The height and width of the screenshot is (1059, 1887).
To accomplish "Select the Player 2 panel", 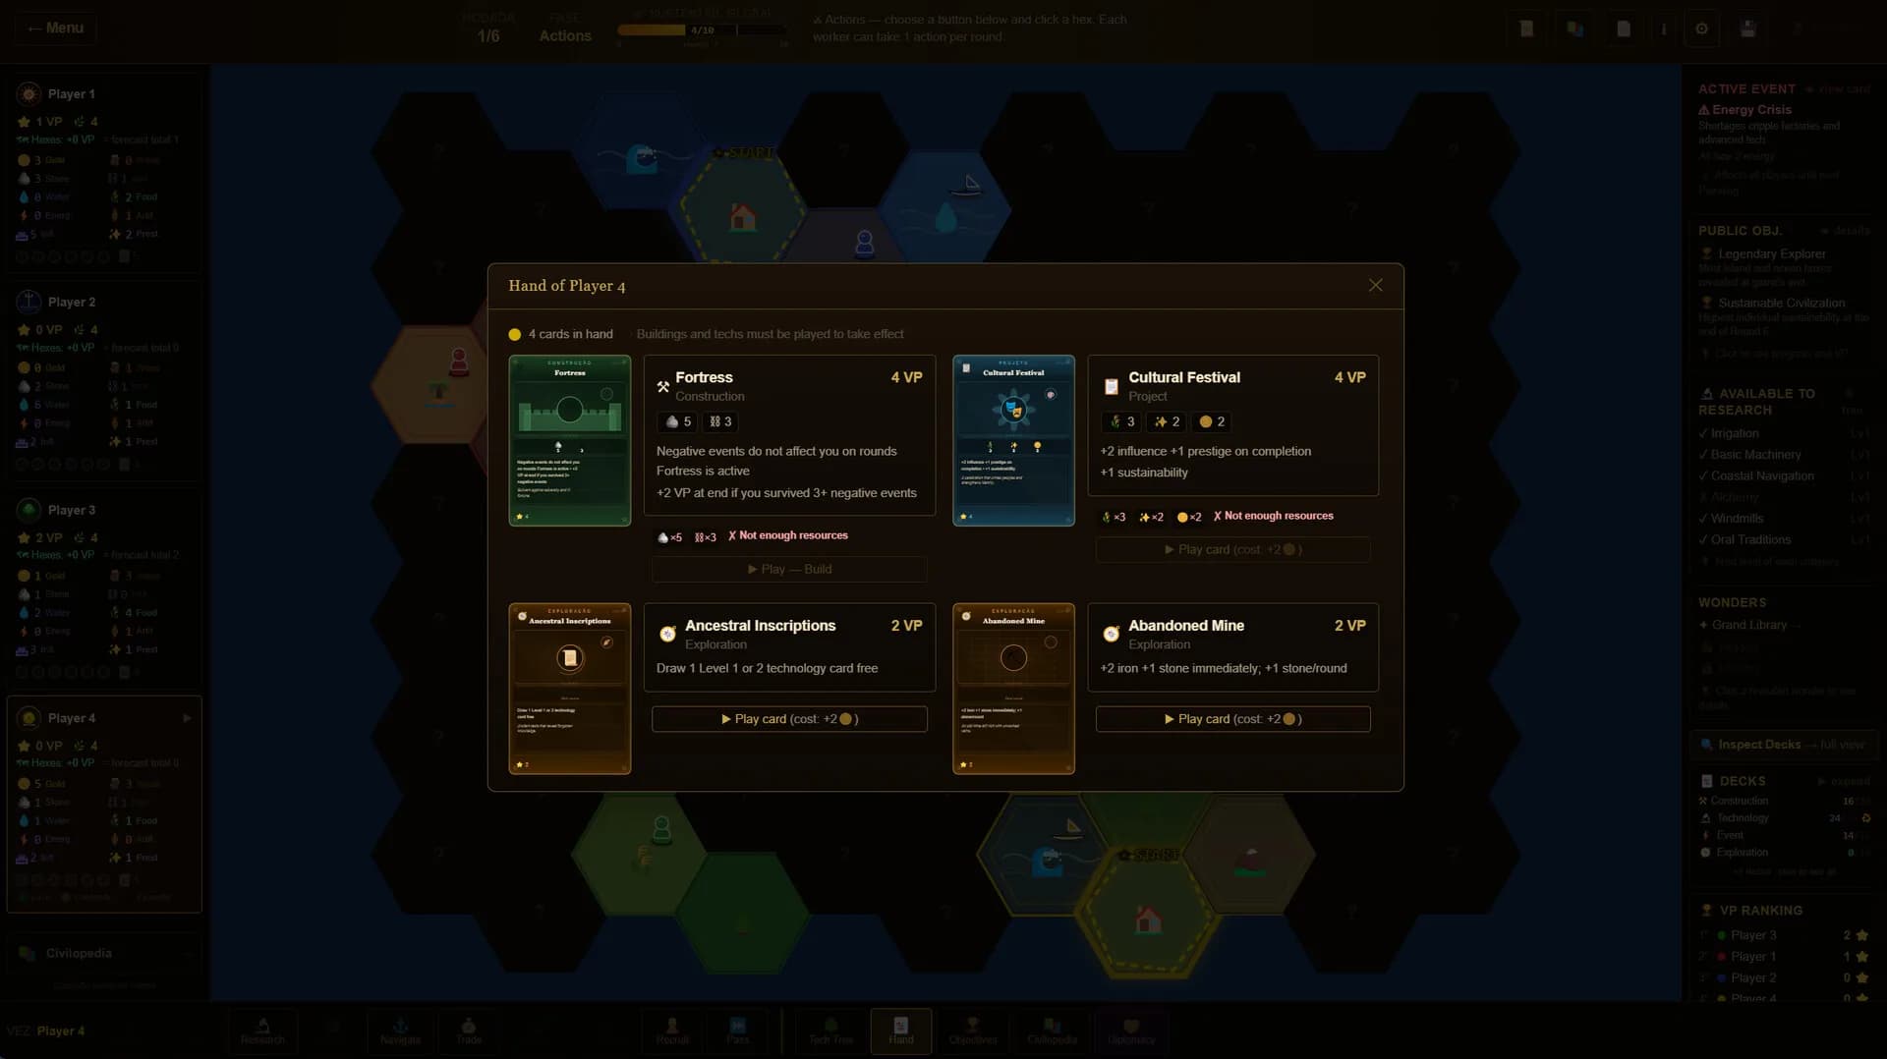I will 104,382.
